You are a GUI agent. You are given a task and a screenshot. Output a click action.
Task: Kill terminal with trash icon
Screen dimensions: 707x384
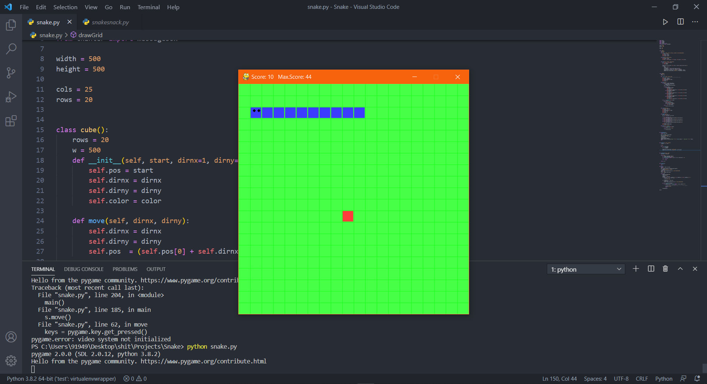pos(665,269)
